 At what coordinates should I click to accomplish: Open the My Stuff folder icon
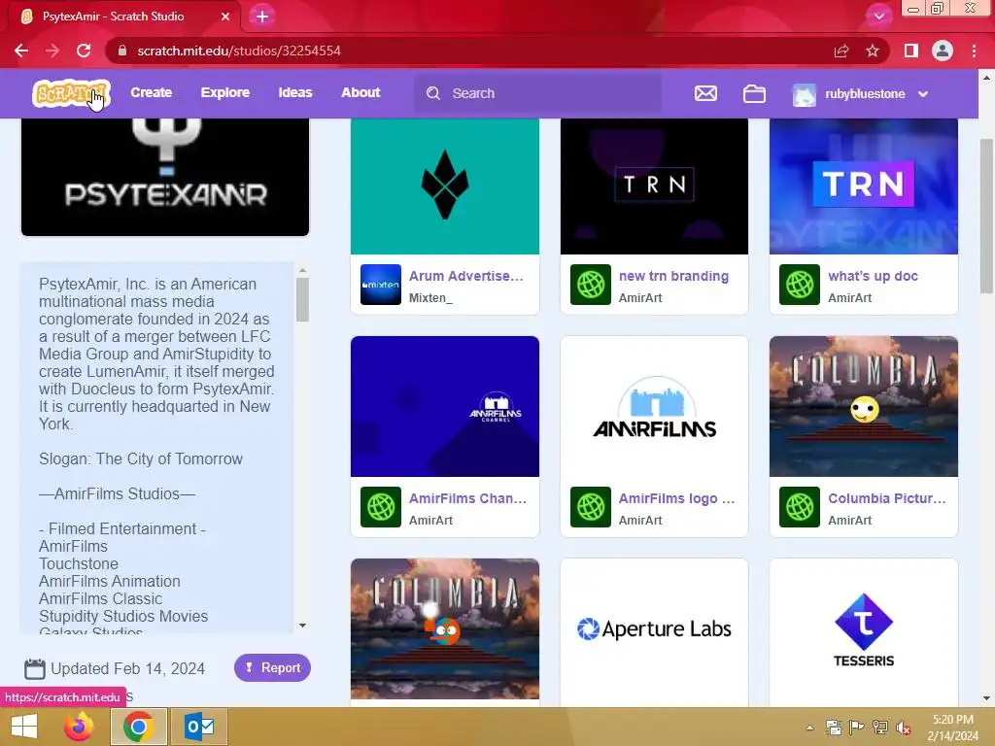point(754,94)
